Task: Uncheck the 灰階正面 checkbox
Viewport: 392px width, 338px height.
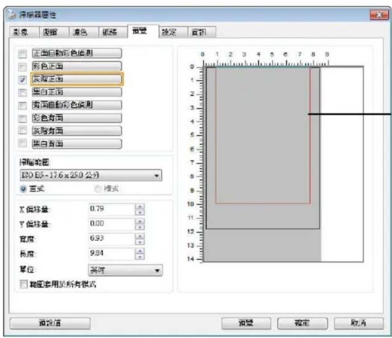Action: tap(23, 80)
